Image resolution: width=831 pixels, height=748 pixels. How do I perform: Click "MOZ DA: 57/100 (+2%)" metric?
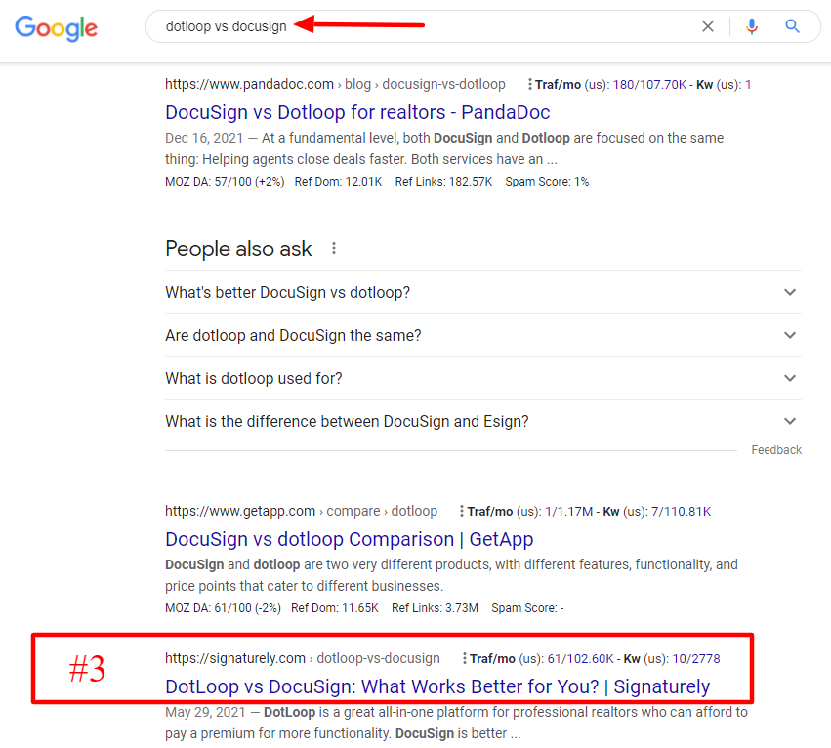pos(225,182)
